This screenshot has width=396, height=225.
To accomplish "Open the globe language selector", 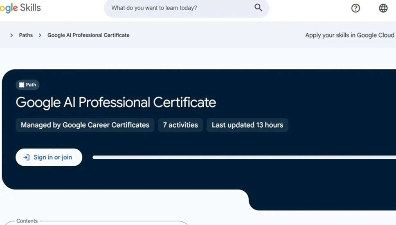I will pos(383,8).
